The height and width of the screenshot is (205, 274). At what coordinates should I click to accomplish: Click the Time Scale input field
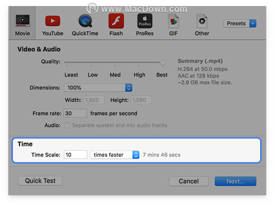point(75,155)
